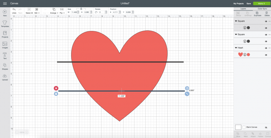This screenshot has width=271, height=138.
Task: Click the Blank Canvas white swatch
Action: [238, 127]
